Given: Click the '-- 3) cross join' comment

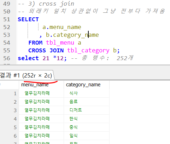Looking at the screenshot, I should 46,4.
